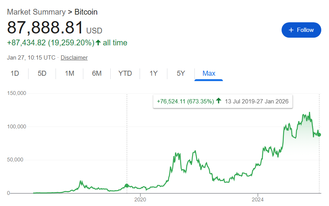Screen dimensions: 329x206
Task: Select the 5D time range tab
Action: (x=42, y=73)
